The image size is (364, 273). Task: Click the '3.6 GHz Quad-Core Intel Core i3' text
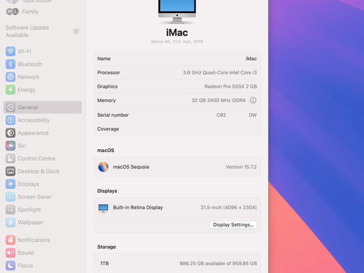(x=220, y=72)
